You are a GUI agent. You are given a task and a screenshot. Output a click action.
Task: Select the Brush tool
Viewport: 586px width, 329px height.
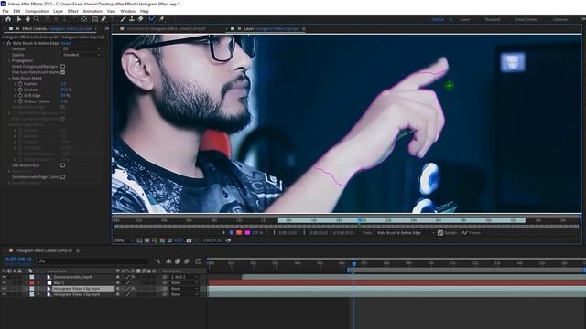pos(123,19)
